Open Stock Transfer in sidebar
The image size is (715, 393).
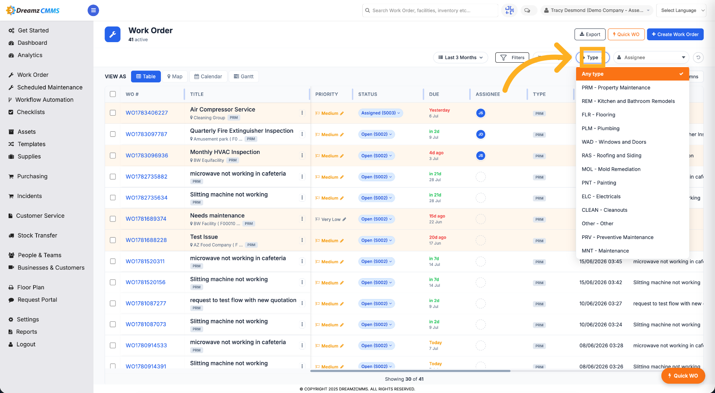coord(37,235)
